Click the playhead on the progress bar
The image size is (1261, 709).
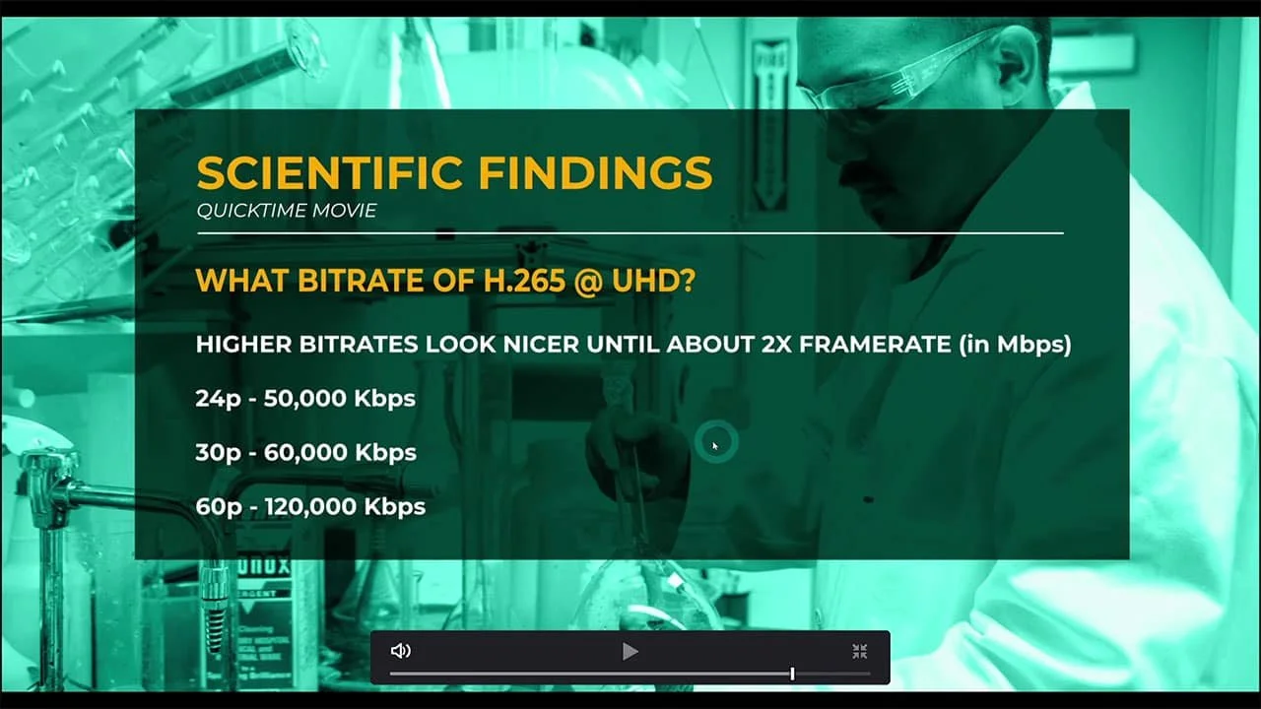click(x=792, y=674)
